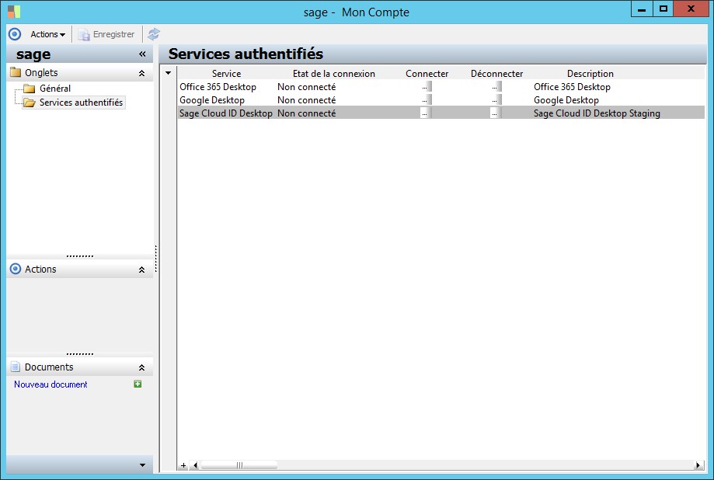Sort by the Service column header
Image resolution: width=714 pixels, height=480 pixels.
(x=226, y=73)
